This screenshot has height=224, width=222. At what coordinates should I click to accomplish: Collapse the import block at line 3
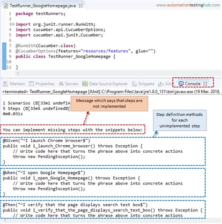13,24
